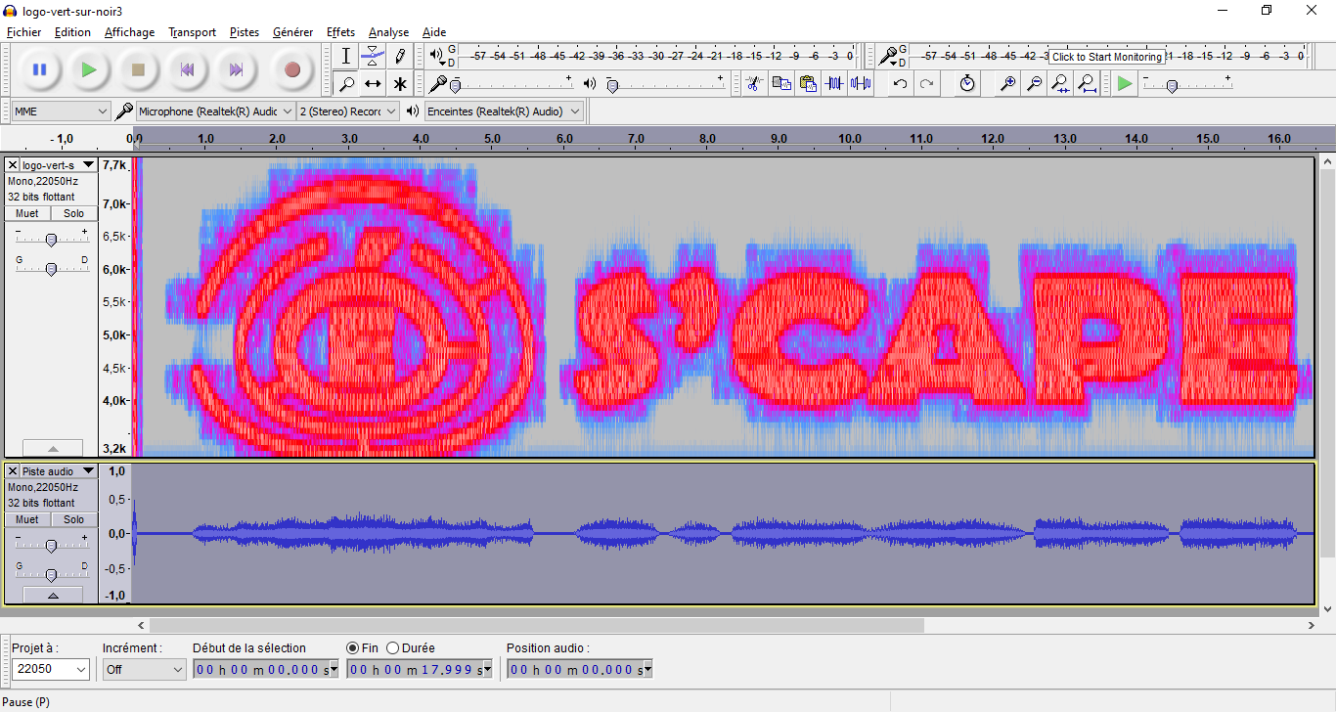This screenshot has width=1336, height=712.
Task: Fit project in window zoom icon
Action: pos(1087,83)
